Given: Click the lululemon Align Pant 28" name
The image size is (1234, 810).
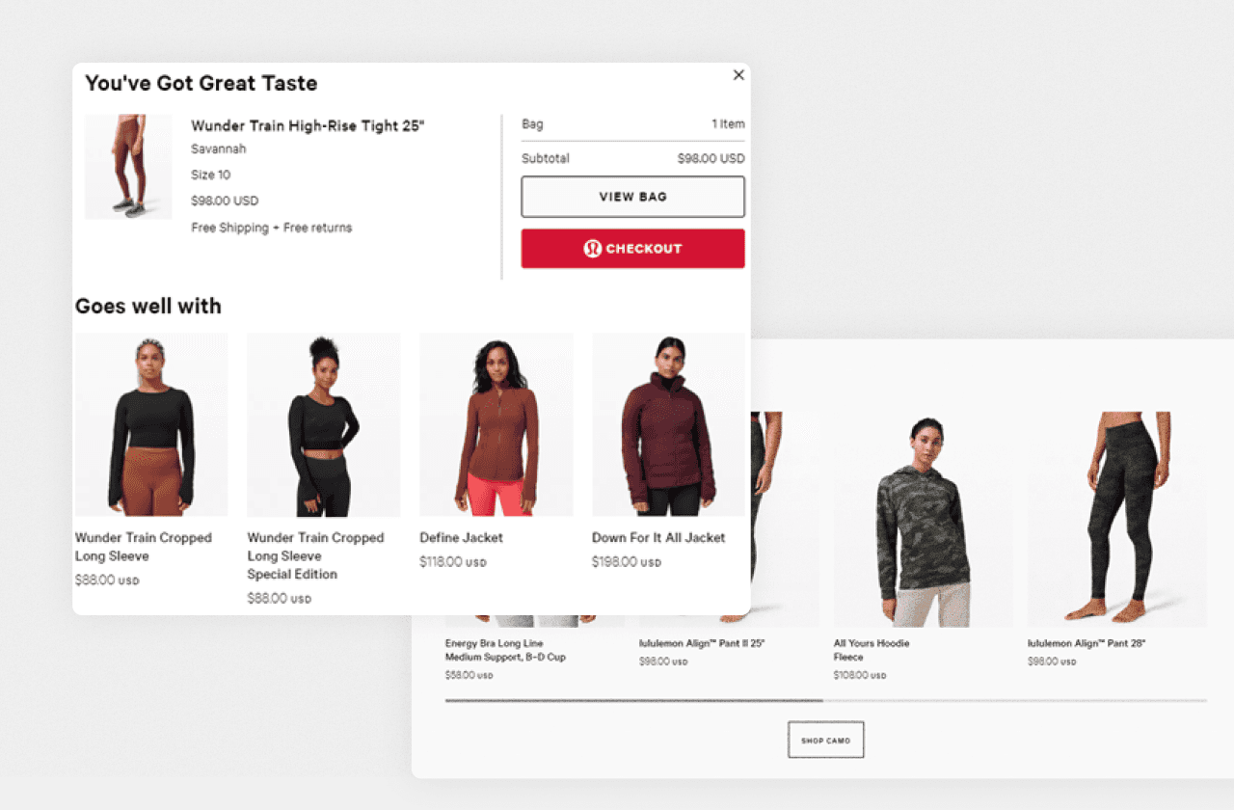Looking at the screenshot, I should 1086,643.
